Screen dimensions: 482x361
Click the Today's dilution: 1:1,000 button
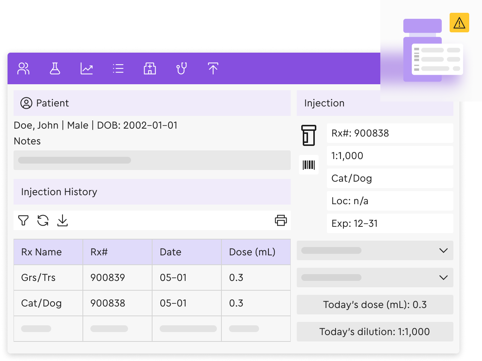pyautogui.click(x=375, y=332)
